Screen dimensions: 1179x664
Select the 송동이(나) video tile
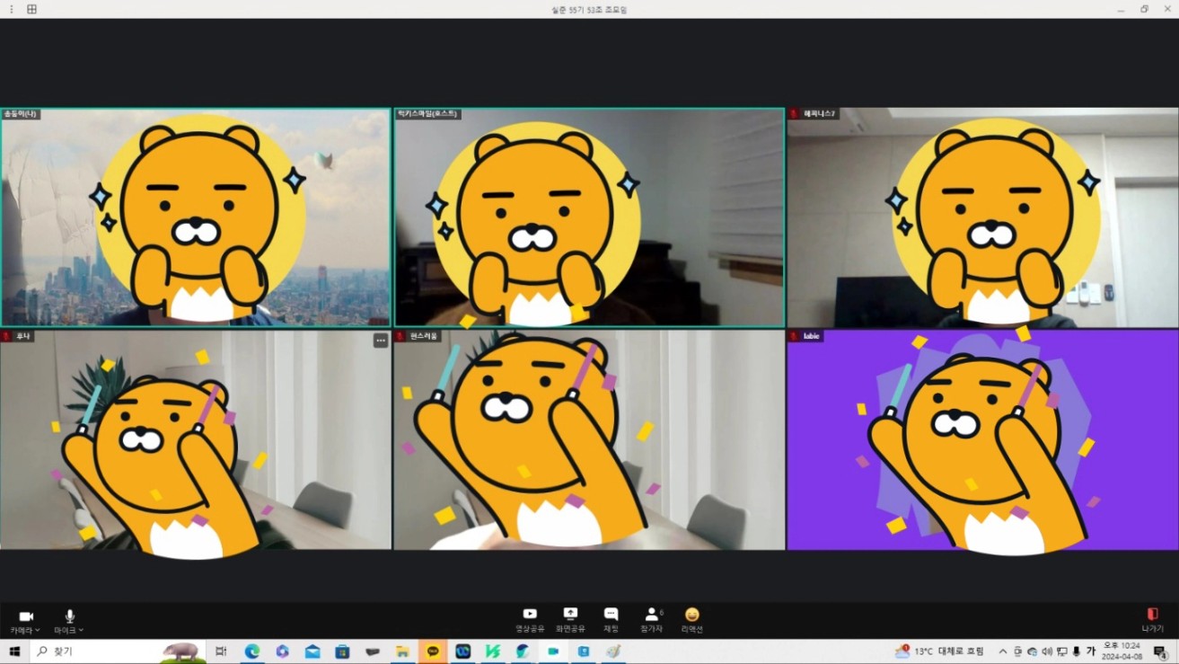[196, 217]
